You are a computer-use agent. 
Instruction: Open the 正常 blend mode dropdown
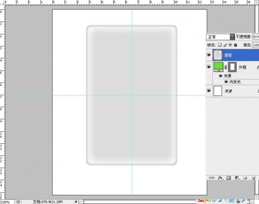tap(221, 37)
